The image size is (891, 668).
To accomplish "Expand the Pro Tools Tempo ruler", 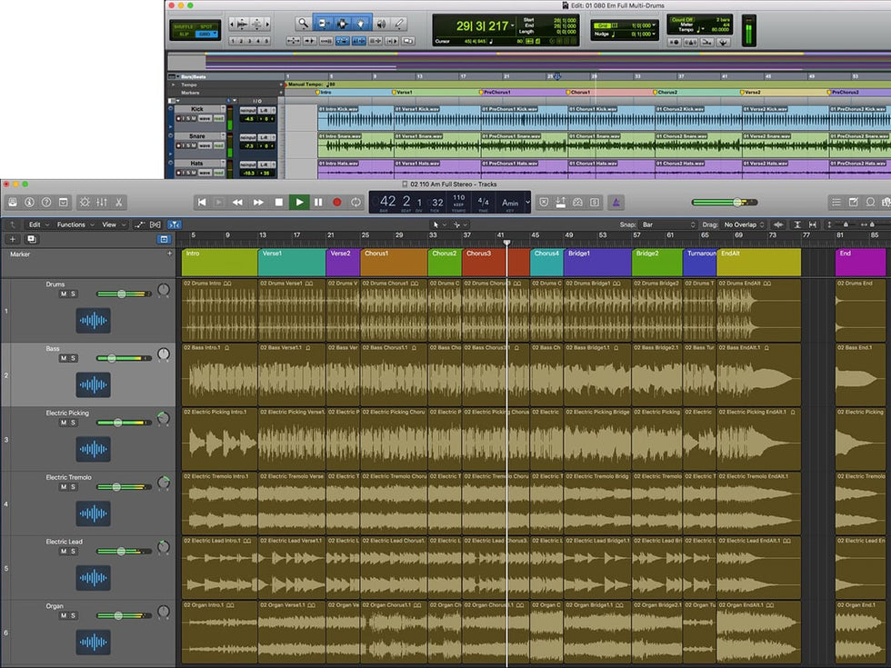I will tap(173, 85).
